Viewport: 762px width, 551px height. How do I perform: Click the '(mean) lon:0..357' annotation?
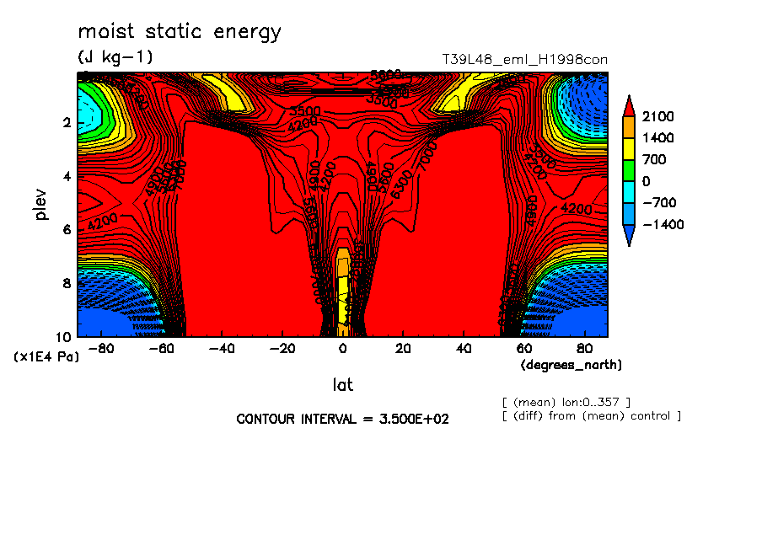coord(565,401)
